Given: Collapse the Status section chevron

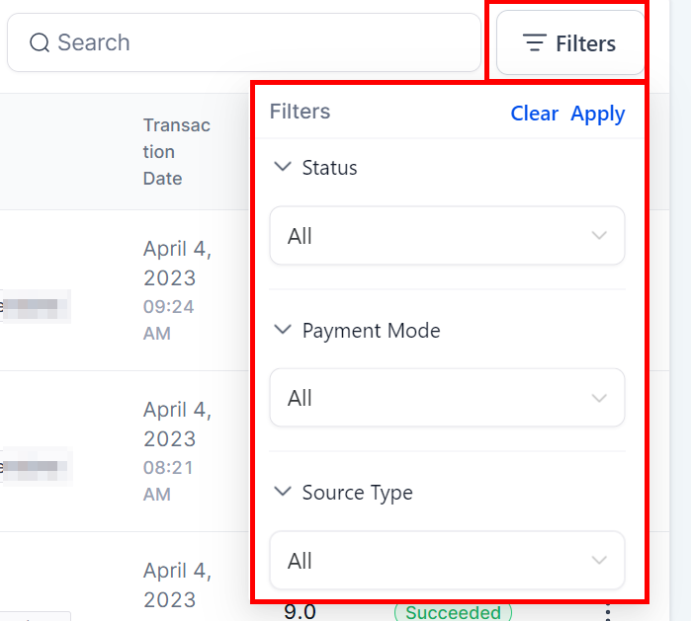Looking at the screenshot, I should pyautogui.click(x=283, y=167).
